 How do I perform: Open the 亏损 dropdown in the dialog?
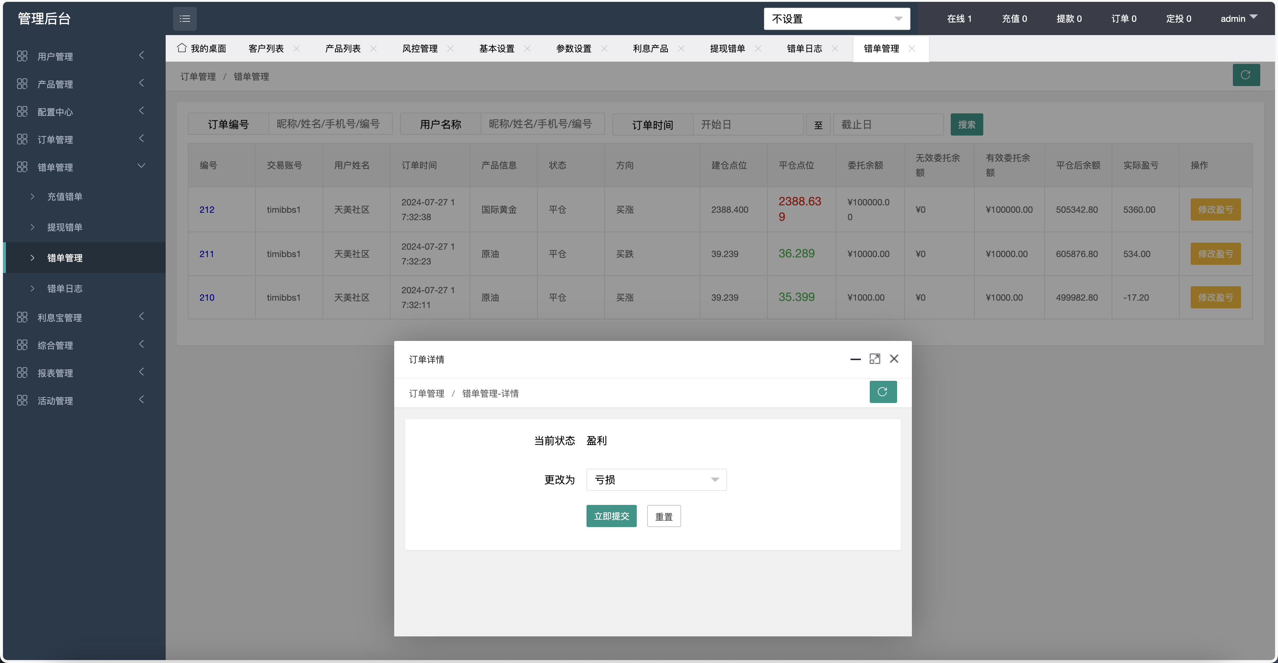point(656,480)
